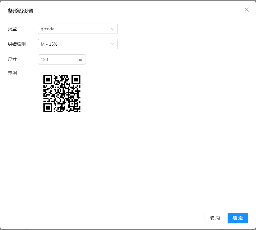The width and height of the screenshot is (256, 230).
Task: Click the QR code preview image
Action: (x=62, y=94)
